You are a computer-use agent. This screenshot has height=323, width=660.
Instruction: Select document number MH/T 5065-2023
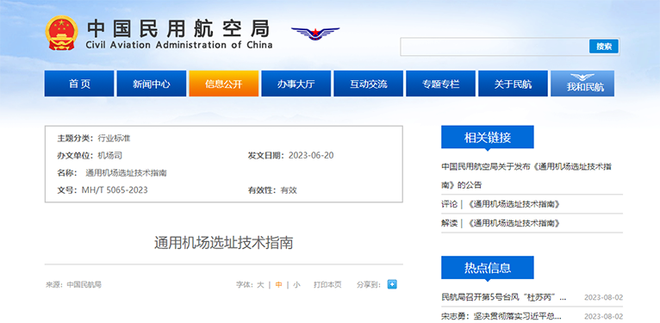(115, 190)
